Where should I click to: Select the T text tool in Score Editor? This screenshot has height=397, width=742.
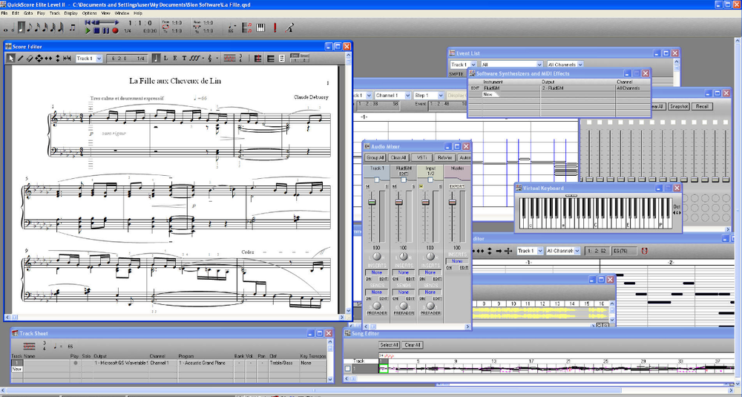tap(184, 58)
